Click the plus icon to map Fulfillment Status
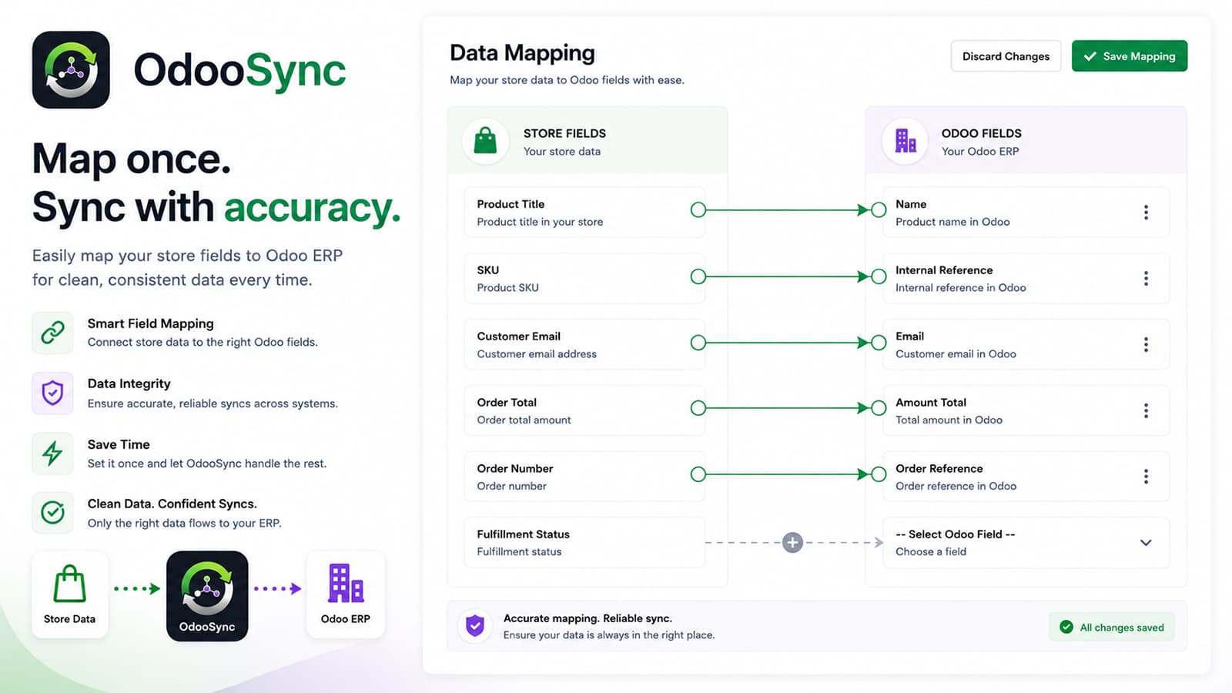 pyautogui.click(x=792, y=542)
